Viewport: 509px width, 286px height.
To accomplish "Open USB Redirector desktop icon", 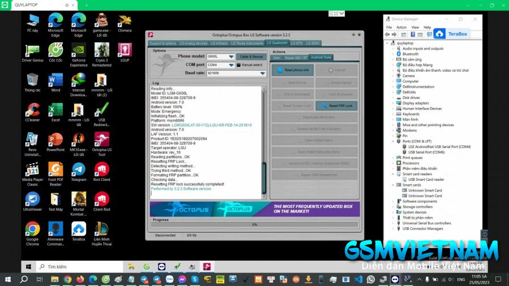I will click(x=102, y=115).
